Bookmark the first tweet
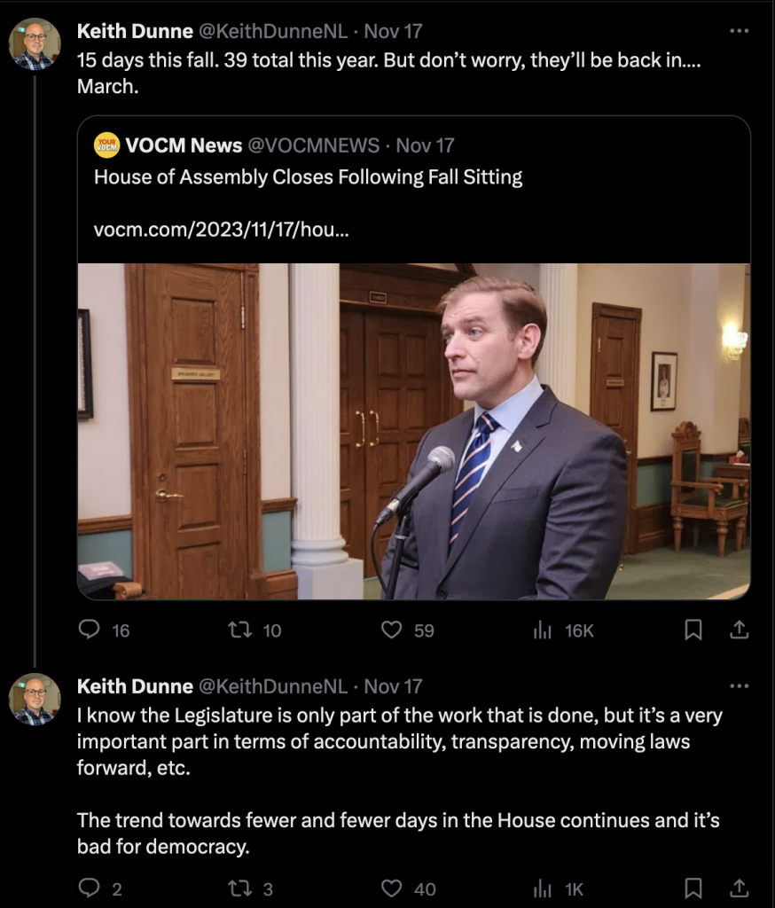775x908 pixels. [693, 630]
